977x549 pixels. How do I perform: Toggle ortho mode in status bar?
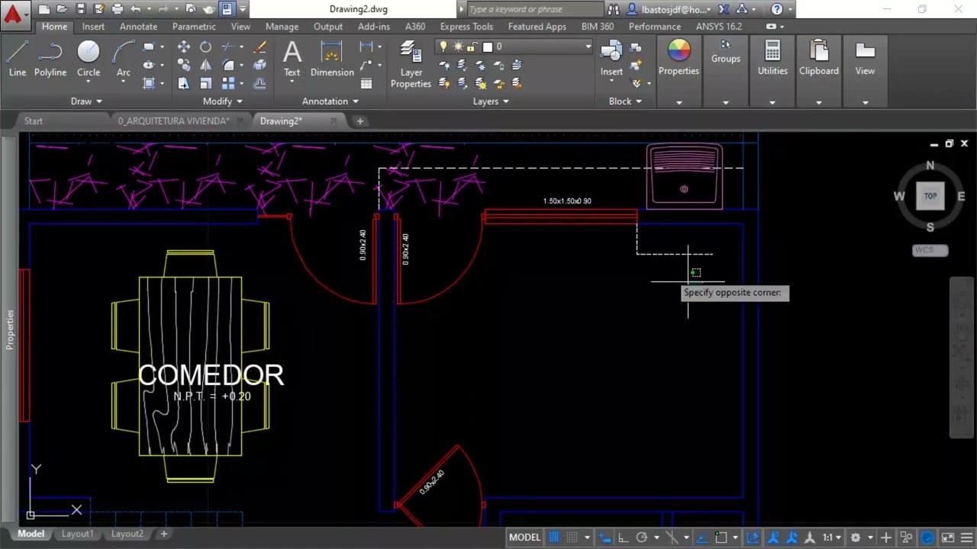(623, 538)
